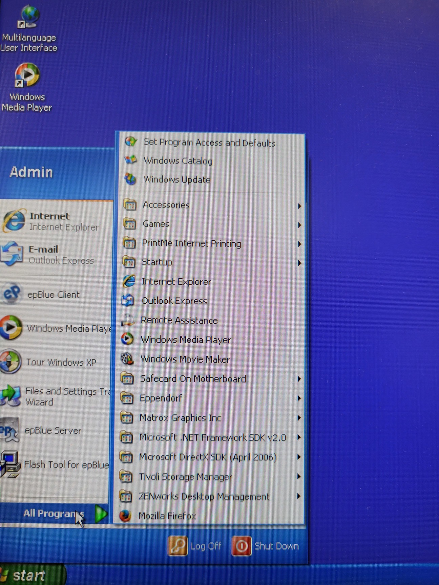Click the Shut Down text label
This screenshot has height=585, width=439.
276,546
